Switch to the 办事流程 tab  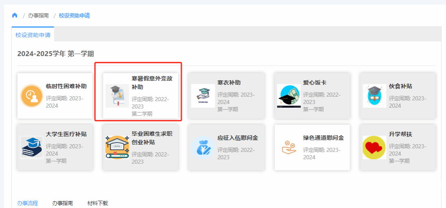tap(27, 203)
